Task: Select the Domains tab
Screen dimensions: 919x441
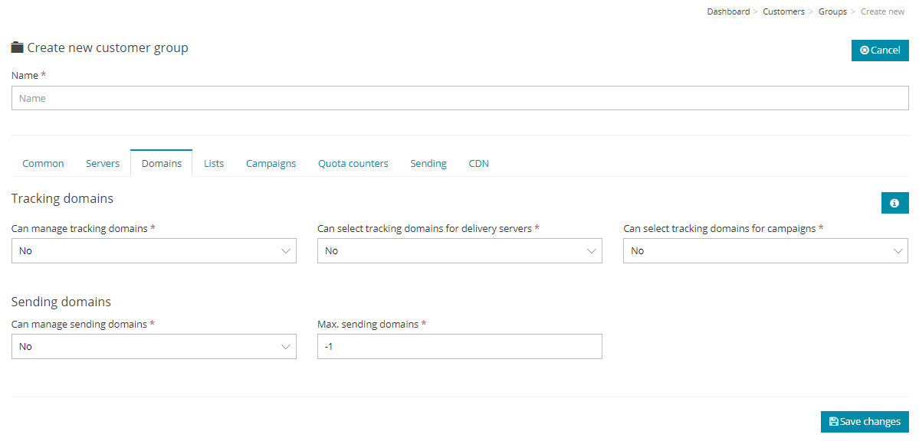Action: point(161,164)
